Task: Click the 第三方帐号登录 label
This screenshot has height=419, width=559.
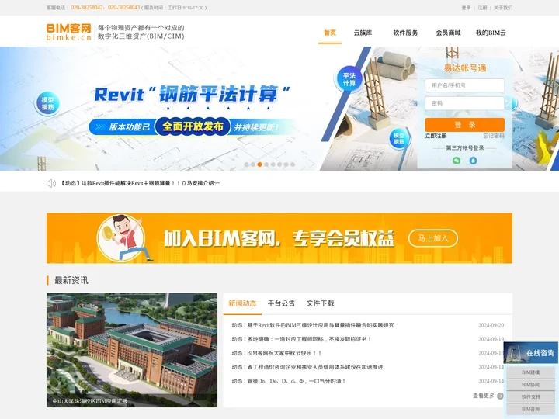Action: click(464, 148)
